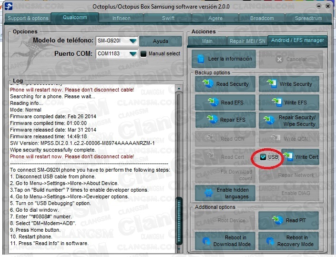Open the Swift tab
The height and width of the screenshot is (257, 336).
(x=168, y=18)
